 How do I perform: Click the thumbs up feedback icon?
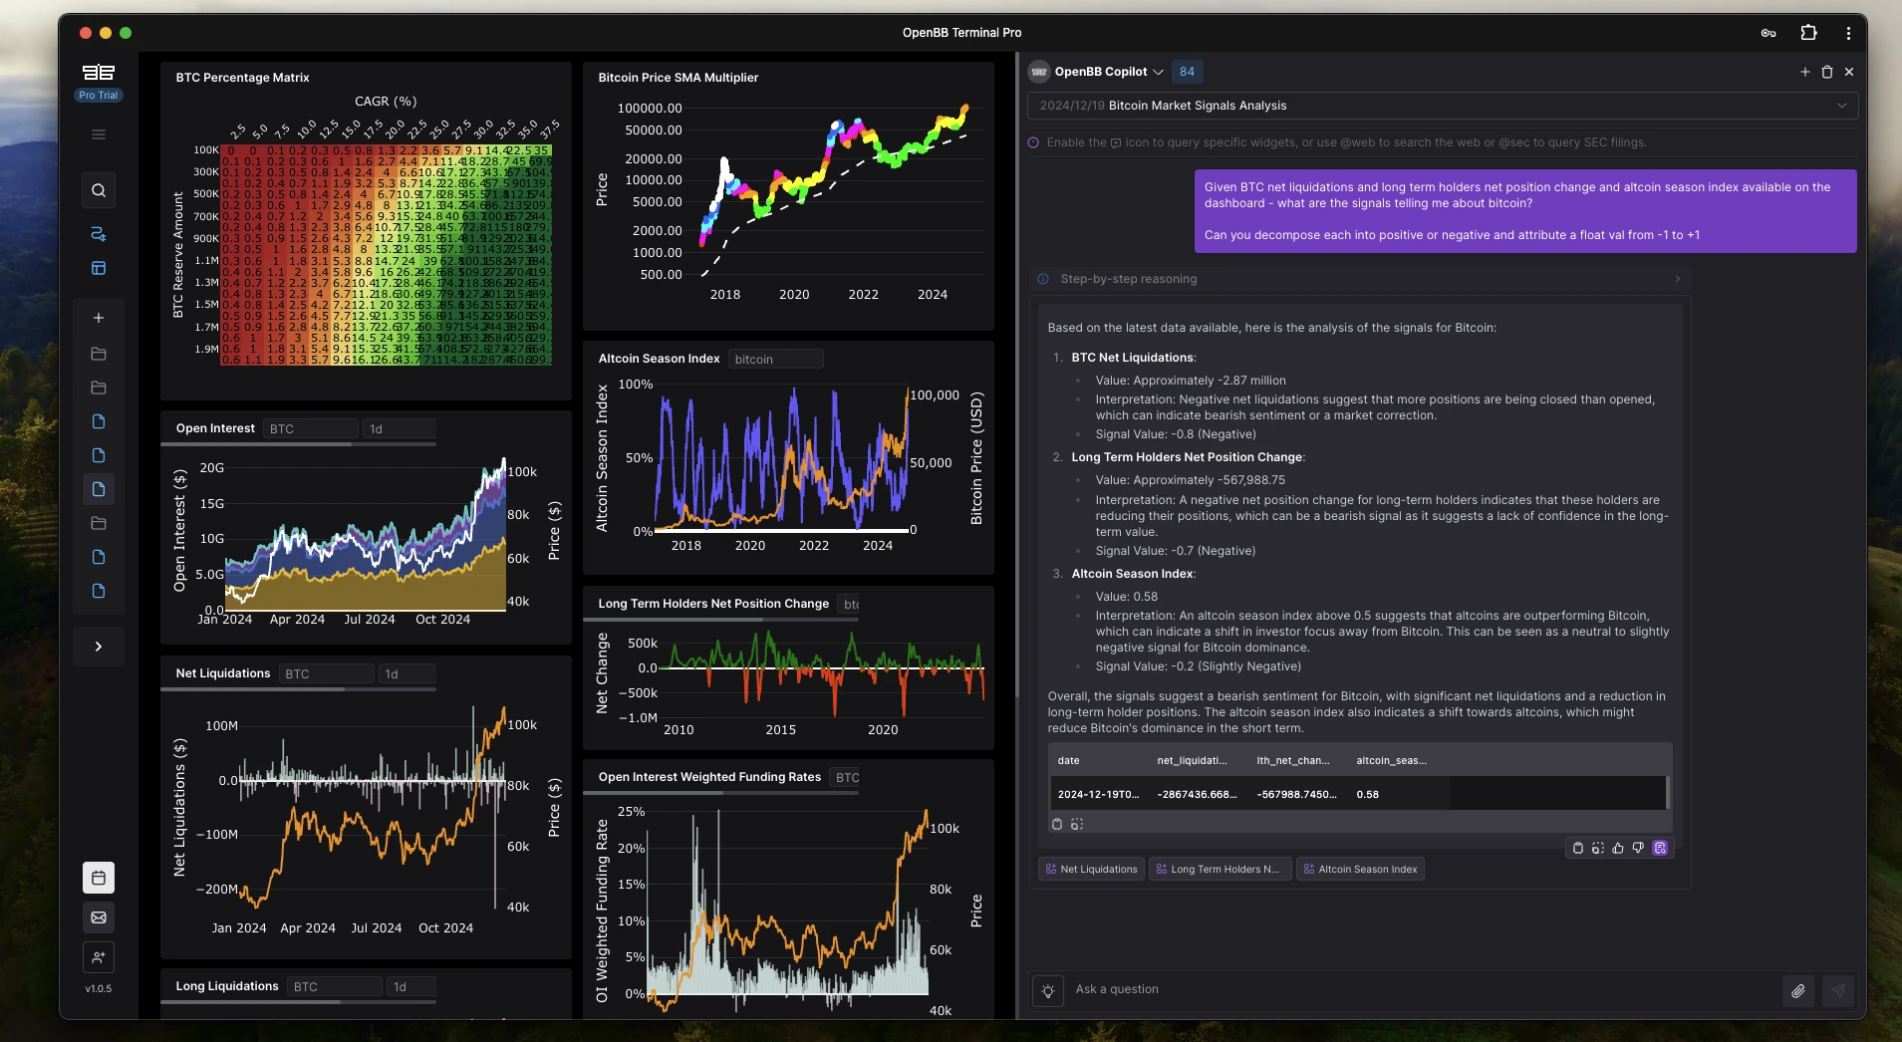1618,848
